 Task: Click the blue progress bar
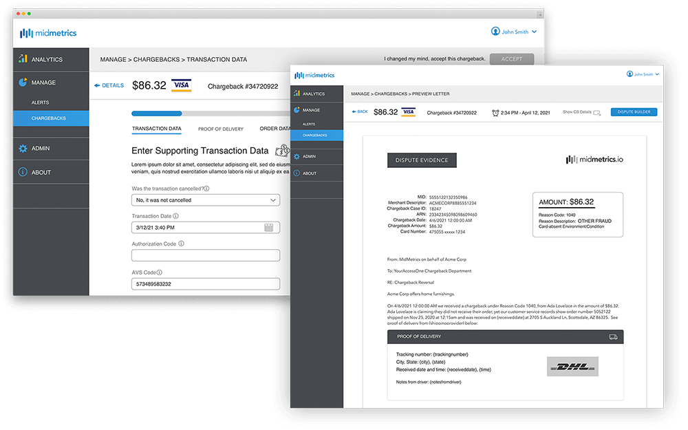tap(157, 114)
